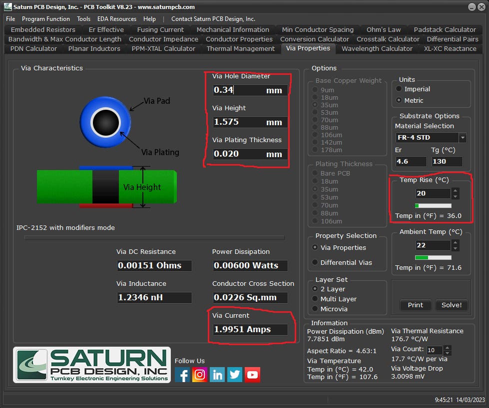Click the Solve! button
Screen dimensions: 489x408
[452, 305]
